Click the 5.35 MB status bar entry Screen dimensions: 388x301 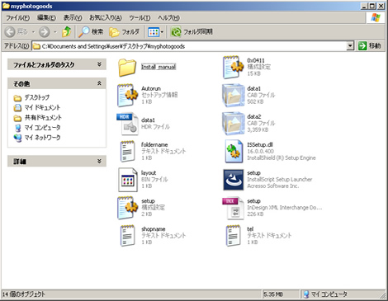coord(273,294)
